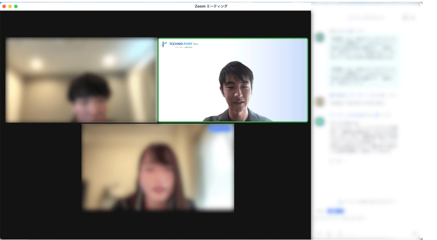Viewport: 437px width, 240px height.
Task: Click the TECHNO-PORT Inc. logo
Action: (179, 44)
